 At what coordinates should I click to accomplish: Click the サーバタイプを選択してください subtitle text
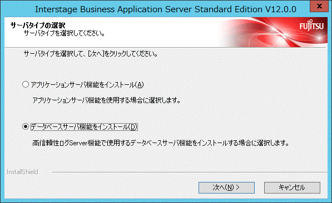[x=64, y=33]
